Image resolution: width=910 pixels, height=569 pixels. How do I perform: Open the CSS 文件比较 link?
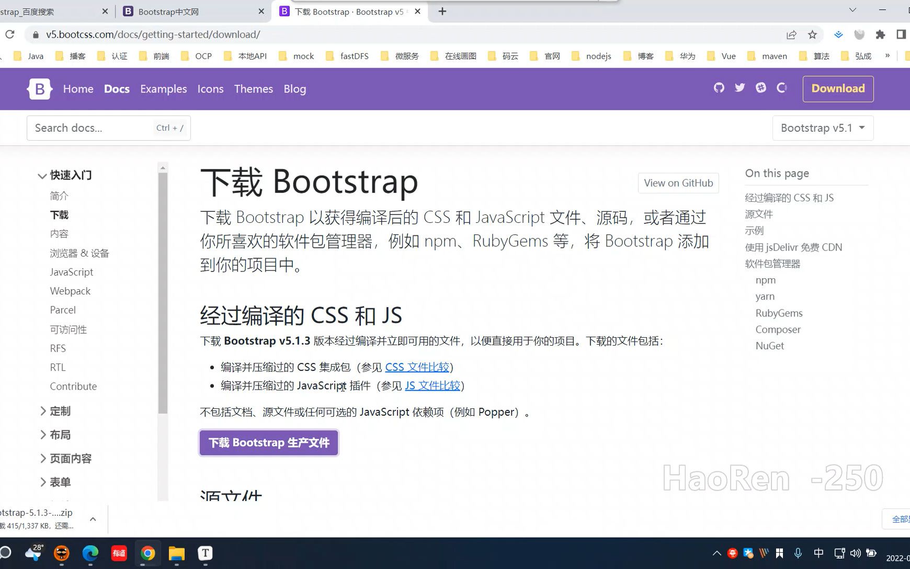pyautogui.click(x=417, y=367)
